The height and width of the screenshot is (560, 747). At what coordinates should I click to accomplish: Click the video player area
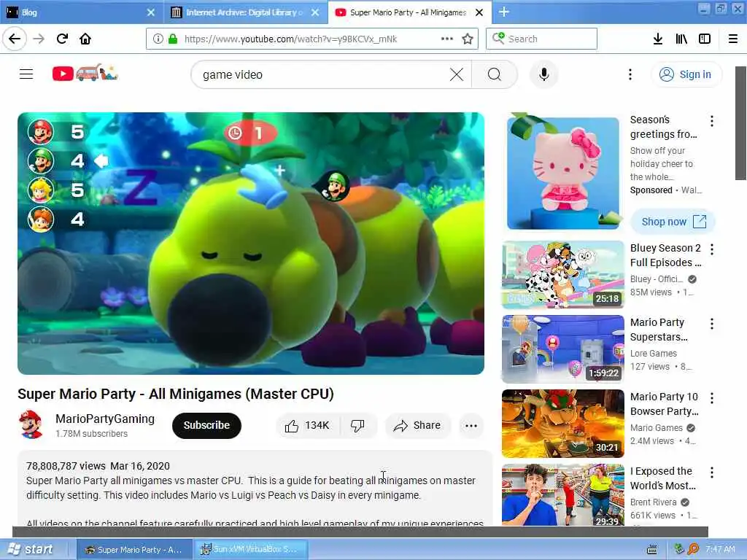(251, 244)
